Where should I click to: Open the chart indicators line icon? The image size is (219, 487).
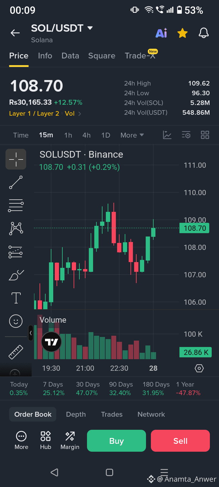click(x=167, y=135)
